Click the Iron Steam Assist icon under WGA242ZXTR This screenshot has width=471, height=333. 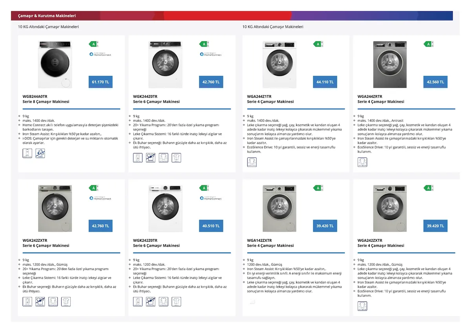pyautogui.click(x=362, y=306)
